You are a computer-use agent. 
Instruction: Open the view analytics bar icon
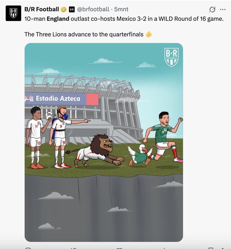pyautogui.click(x=164, y=248)
